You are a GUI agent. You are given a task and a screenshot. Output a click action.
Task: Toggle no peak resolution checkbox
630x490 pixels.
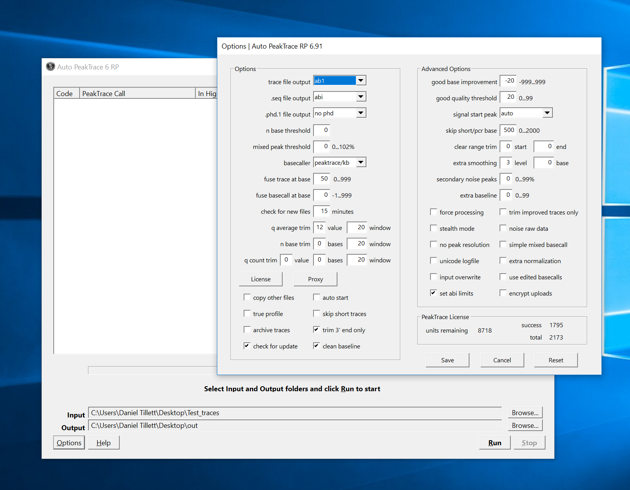(434, 245)
